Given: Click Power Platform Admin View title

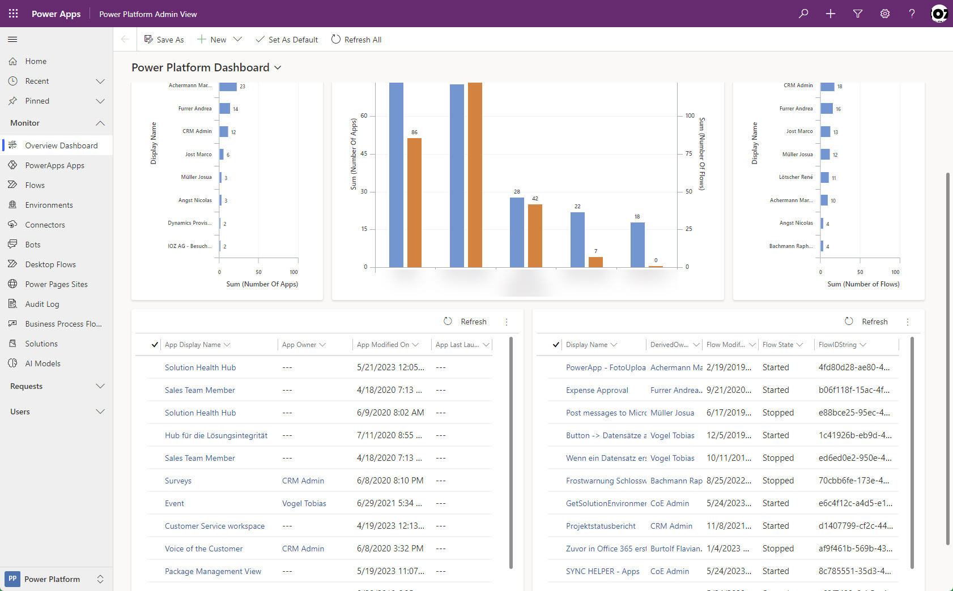Looking at the screenshot, I should (x=148, y=14).
